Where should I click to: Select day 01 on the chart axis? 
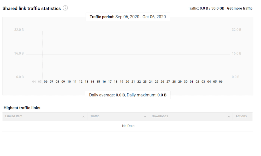pyautogui.click(x=191, y=82)
